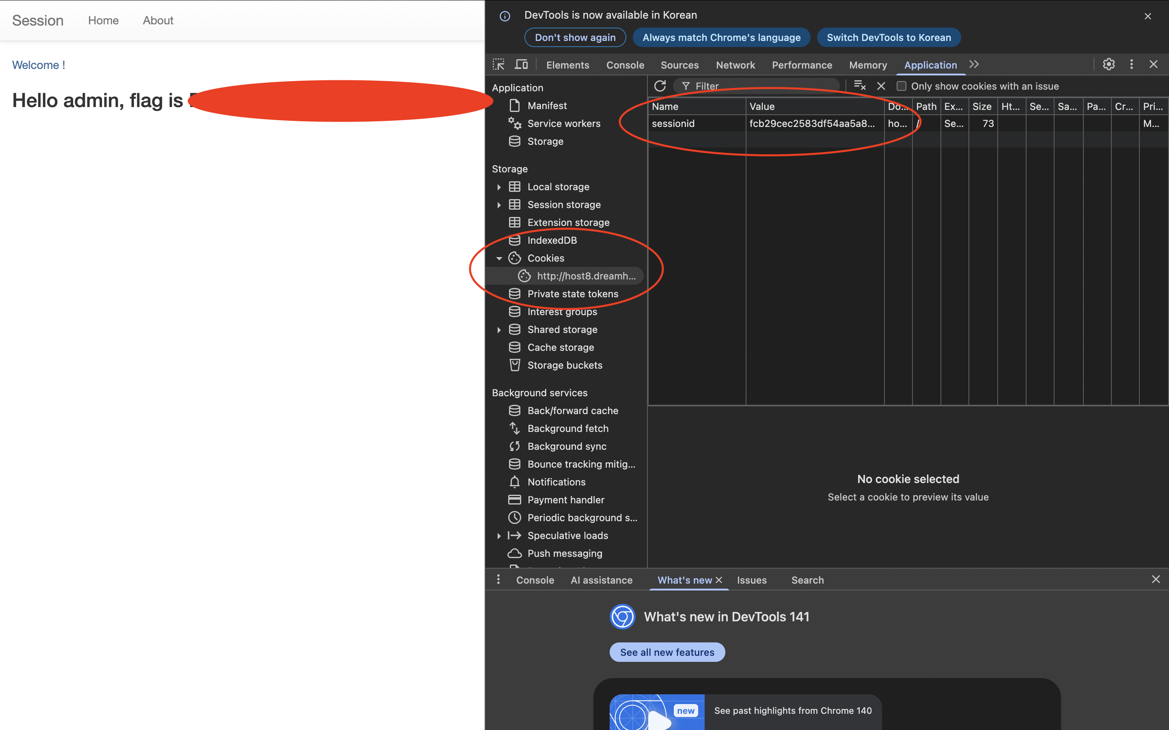Open Manifest in the Application section
This screenshot has width=1169, height=730.
tap(547, 105)
